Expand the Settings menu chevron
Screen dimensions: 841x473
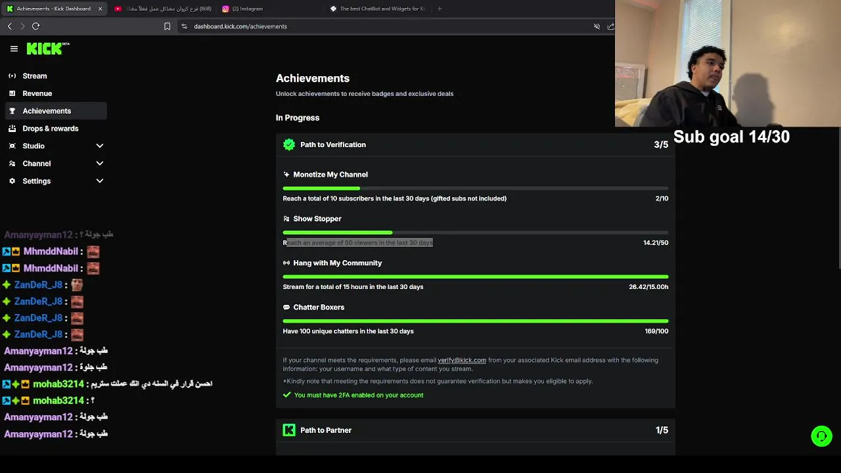coord(100,181)
